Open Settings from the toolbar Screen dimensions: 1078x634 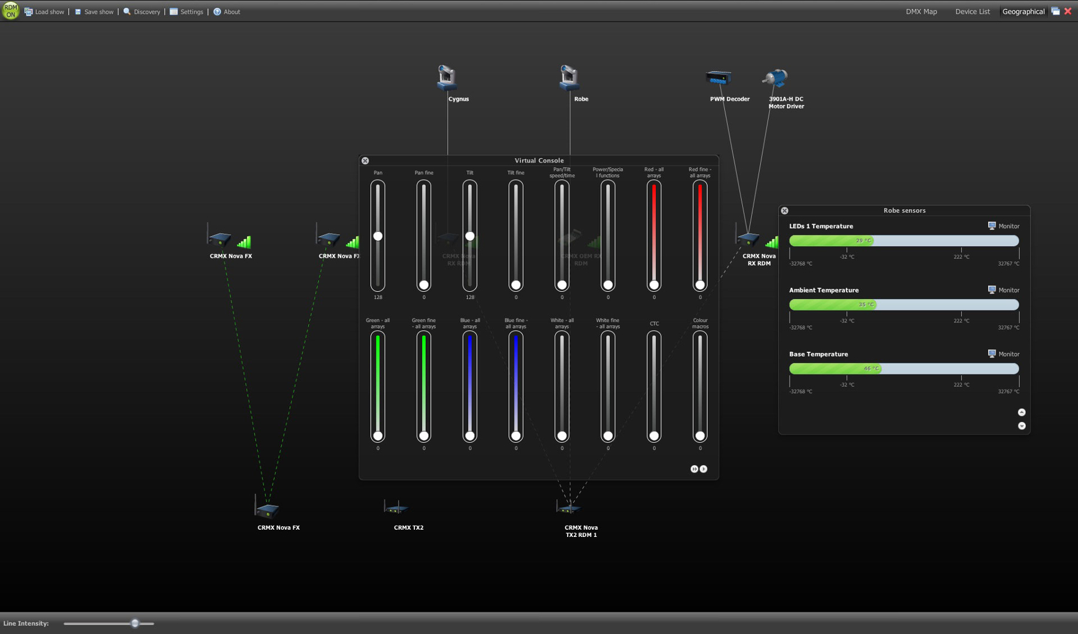pos(186,11)
